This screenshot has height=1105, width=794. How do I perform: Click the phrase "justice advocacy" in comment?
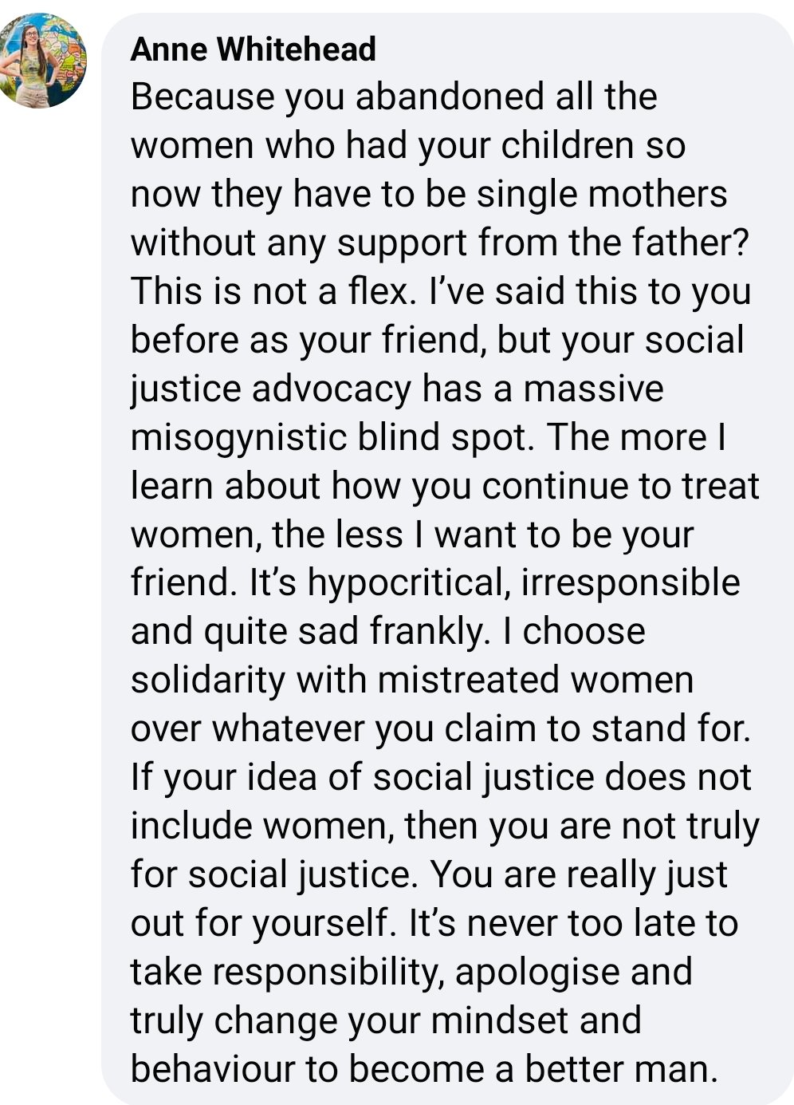271,389
